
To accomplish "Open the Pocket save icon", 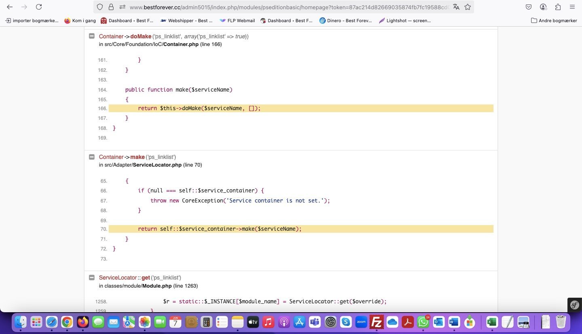I will 529,7.
